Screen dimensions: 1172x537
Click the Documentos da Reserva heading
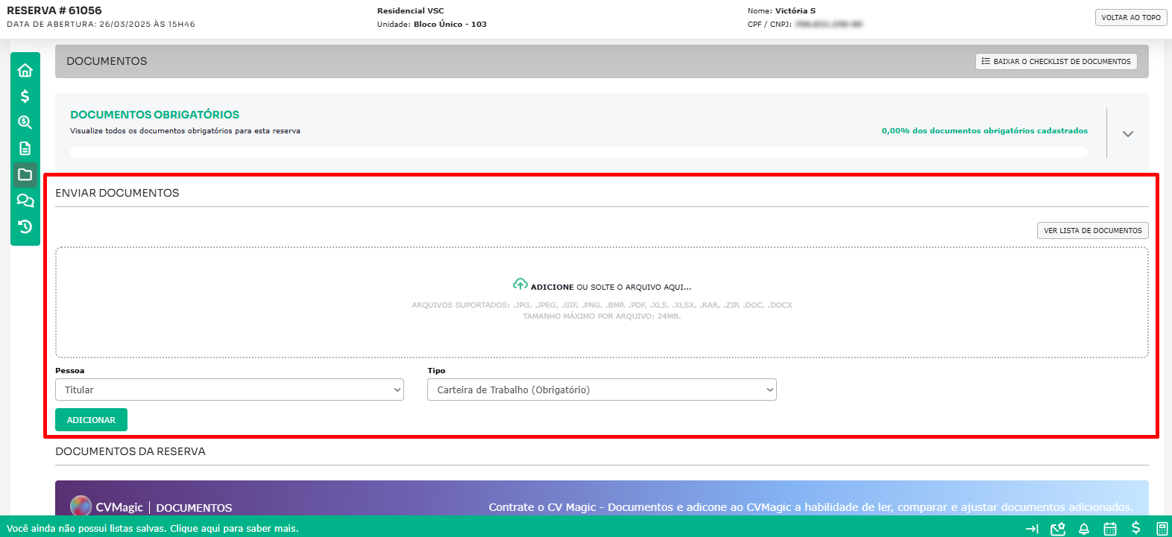tap(130, 451)
